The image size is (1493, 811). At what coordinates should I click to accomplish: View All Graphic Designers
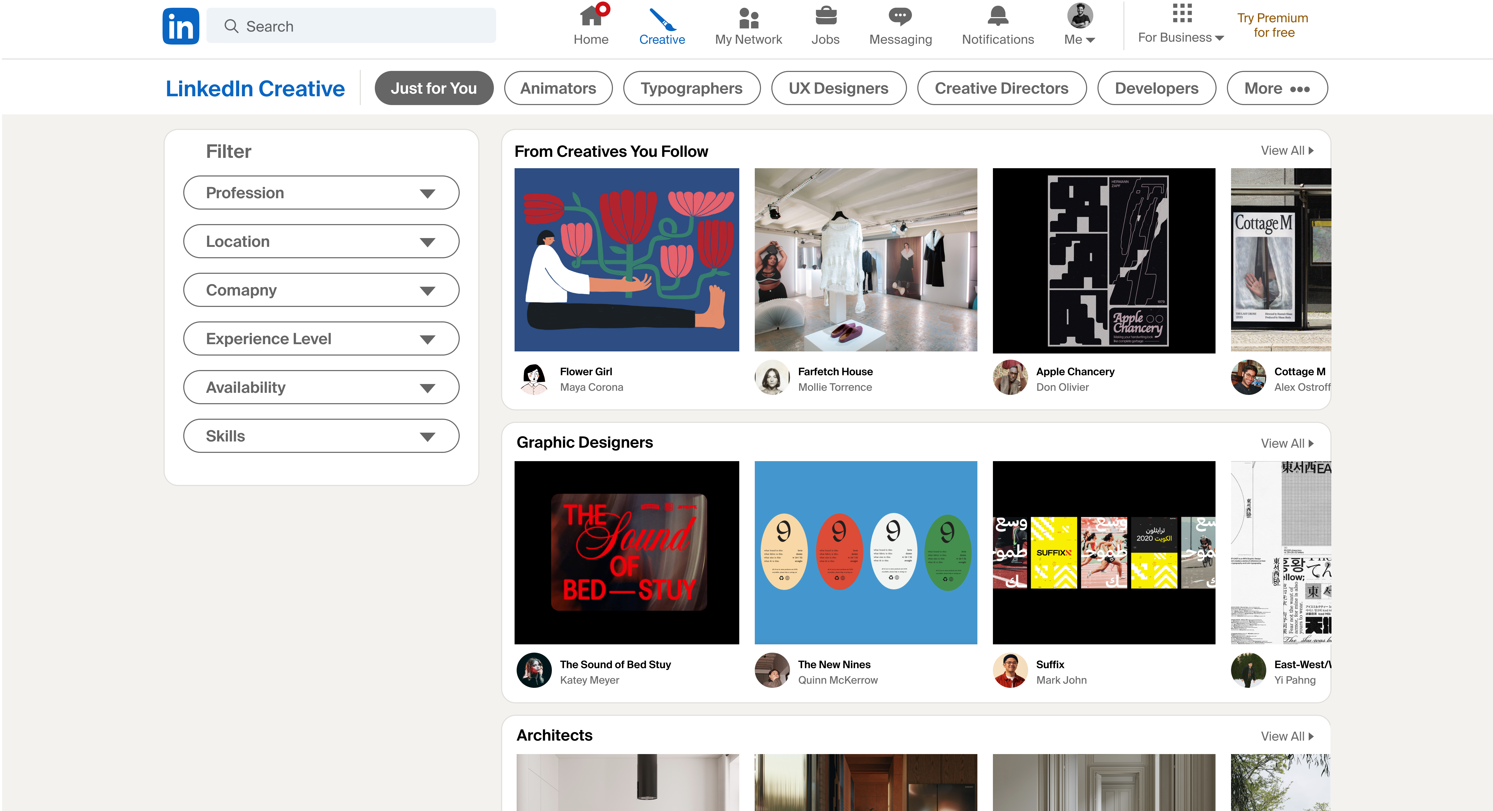pyautogui.click(x=1287, y=444)
